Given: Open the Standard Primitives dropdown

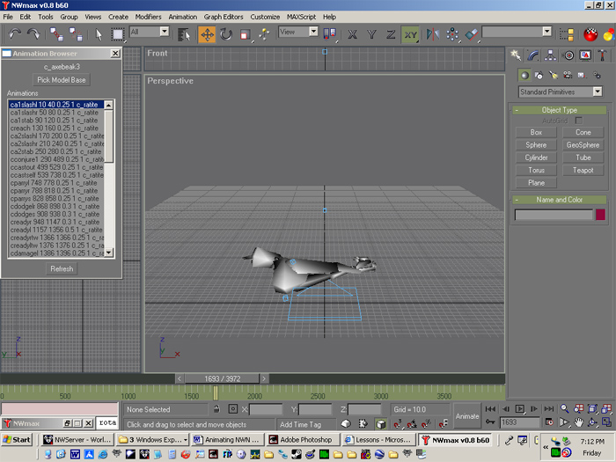Looking at the screenshot, I should coord(560,92).
